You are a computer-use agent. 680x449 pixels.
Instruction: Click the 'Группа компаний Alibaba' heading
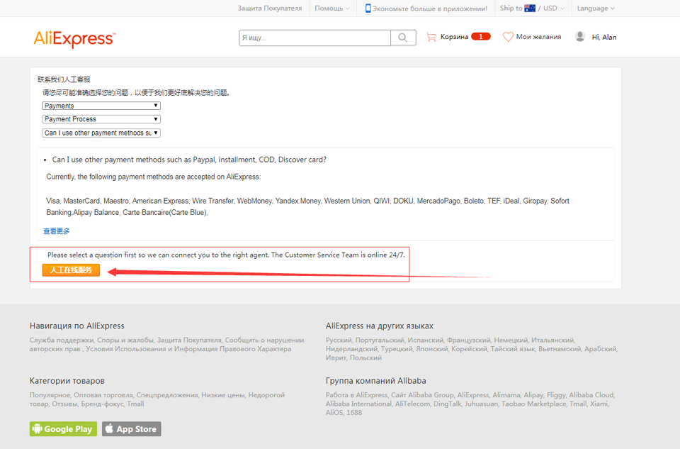(375, 381)
